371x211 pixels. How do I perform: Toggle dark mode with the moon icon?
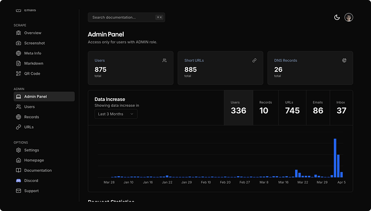pos(337,17)
